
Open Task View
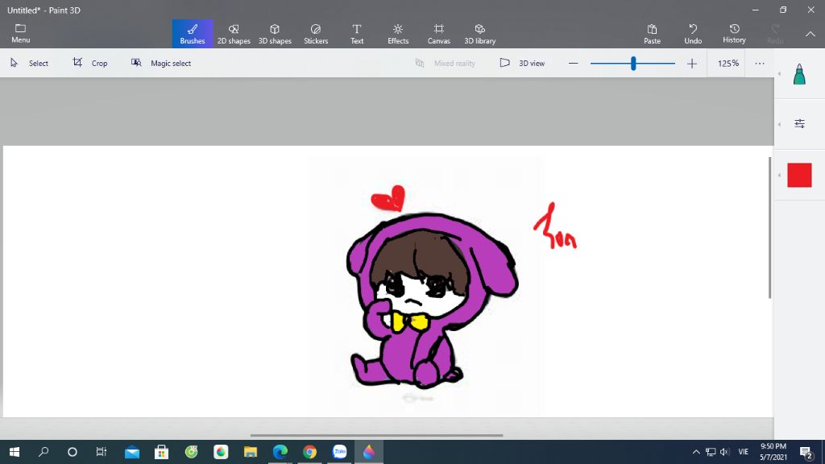point(101,451)
